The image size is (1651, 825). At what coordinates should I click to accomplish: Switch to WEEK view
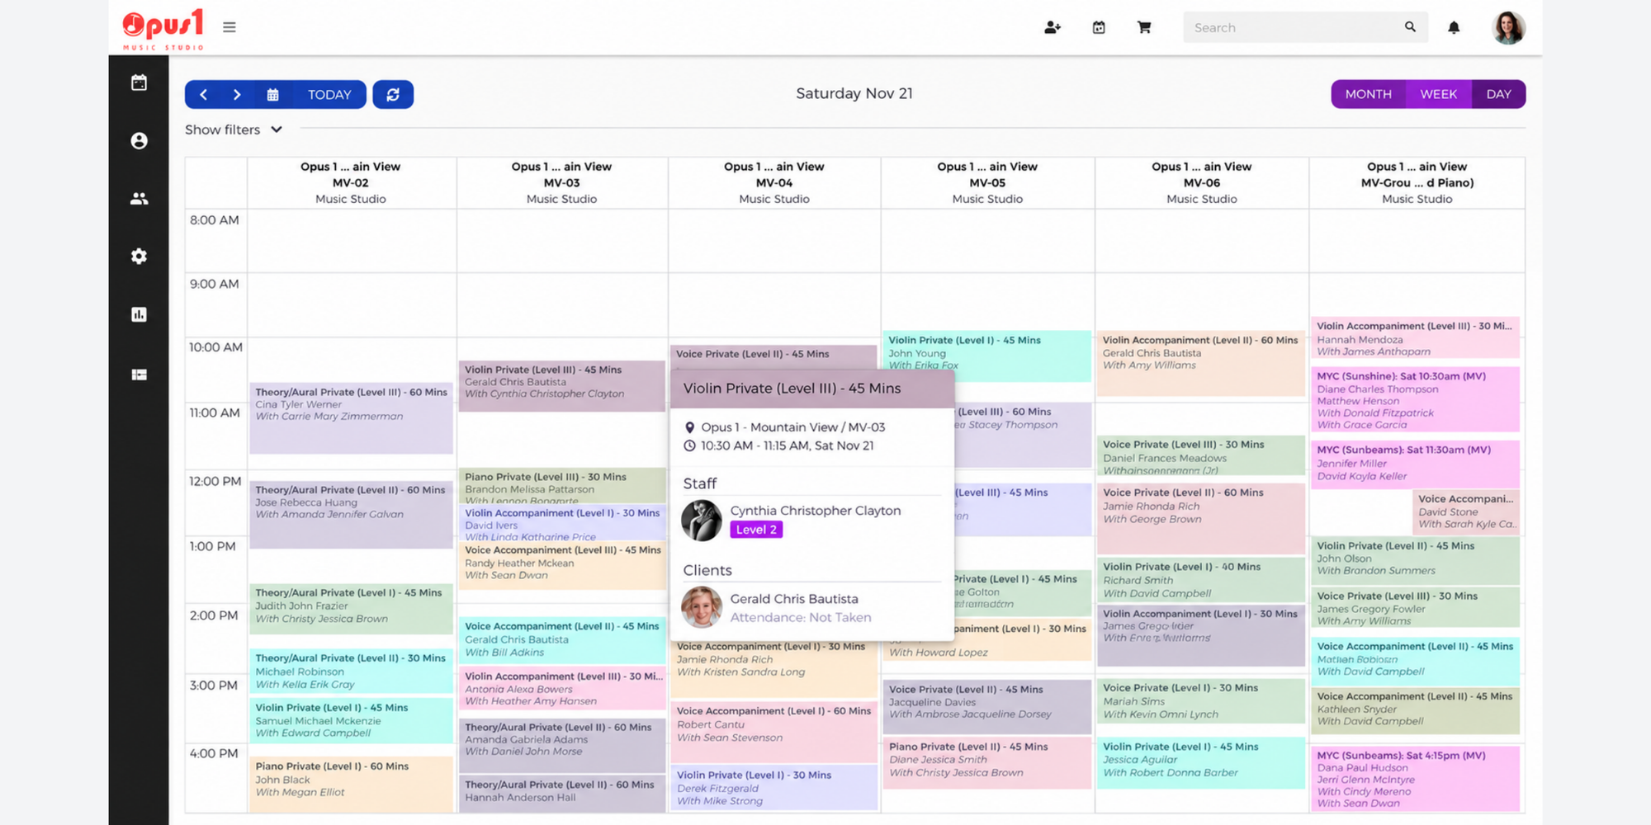pyautogui.click(x=1438, y=94)
